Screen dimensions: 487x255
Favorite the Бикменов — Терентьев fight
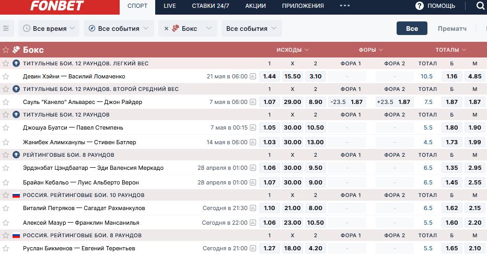(6, 248)
